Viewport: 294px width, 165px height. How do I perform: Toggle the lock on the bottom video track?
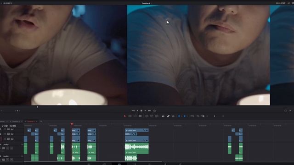pos(5,139)
